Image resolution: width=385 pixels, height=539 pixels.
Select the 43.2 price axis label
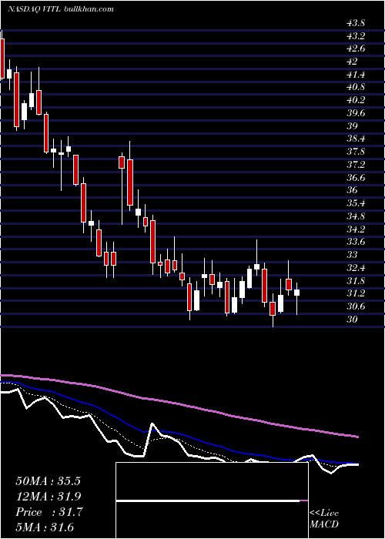(x=356, y=35)
